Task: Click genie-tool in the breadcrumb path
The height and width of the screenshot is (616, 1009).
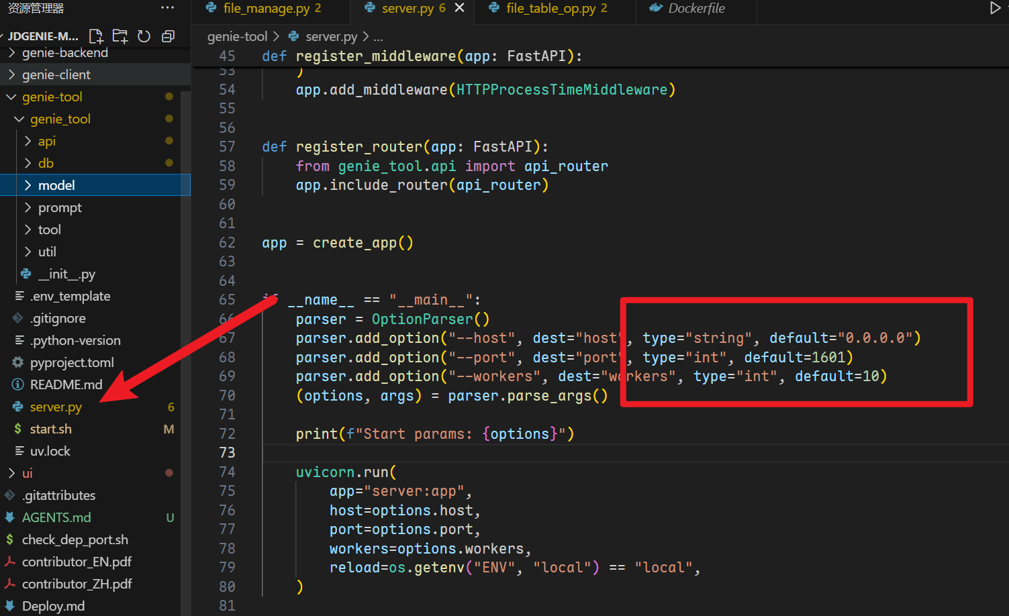Action: [x=237, y=36]
